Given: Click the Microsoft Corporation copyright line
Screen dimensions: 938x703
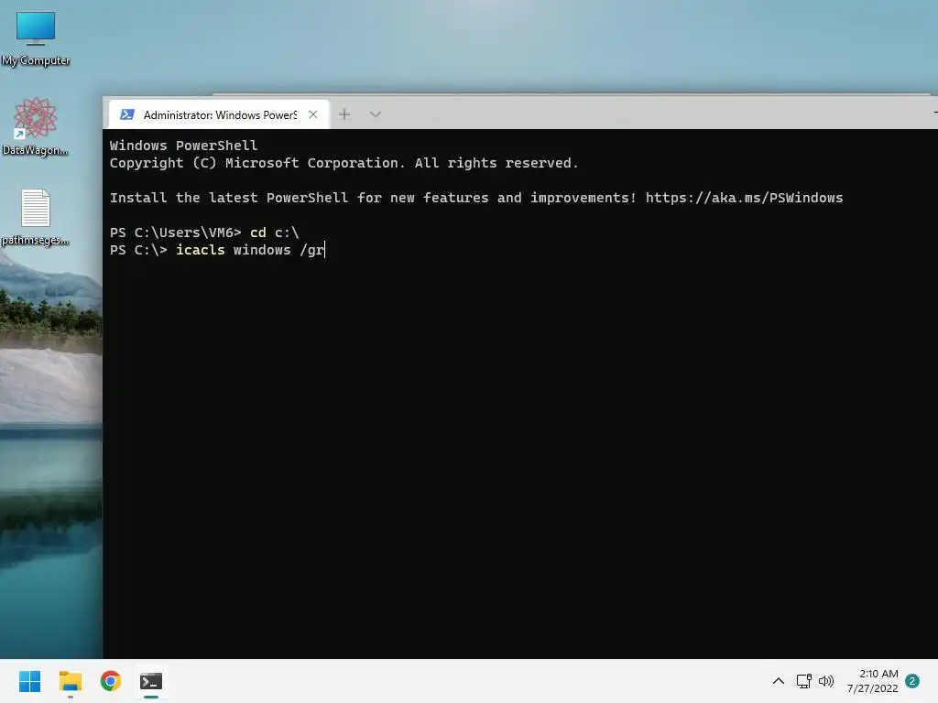Looking at the screenshot, I should click(x=344, y=163).
